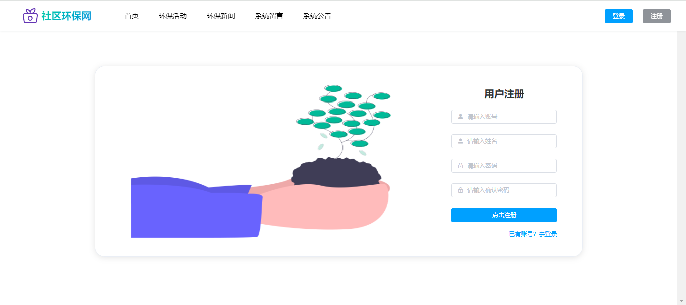Go to 环保活动 in navigation

click(x=173, y=16)
